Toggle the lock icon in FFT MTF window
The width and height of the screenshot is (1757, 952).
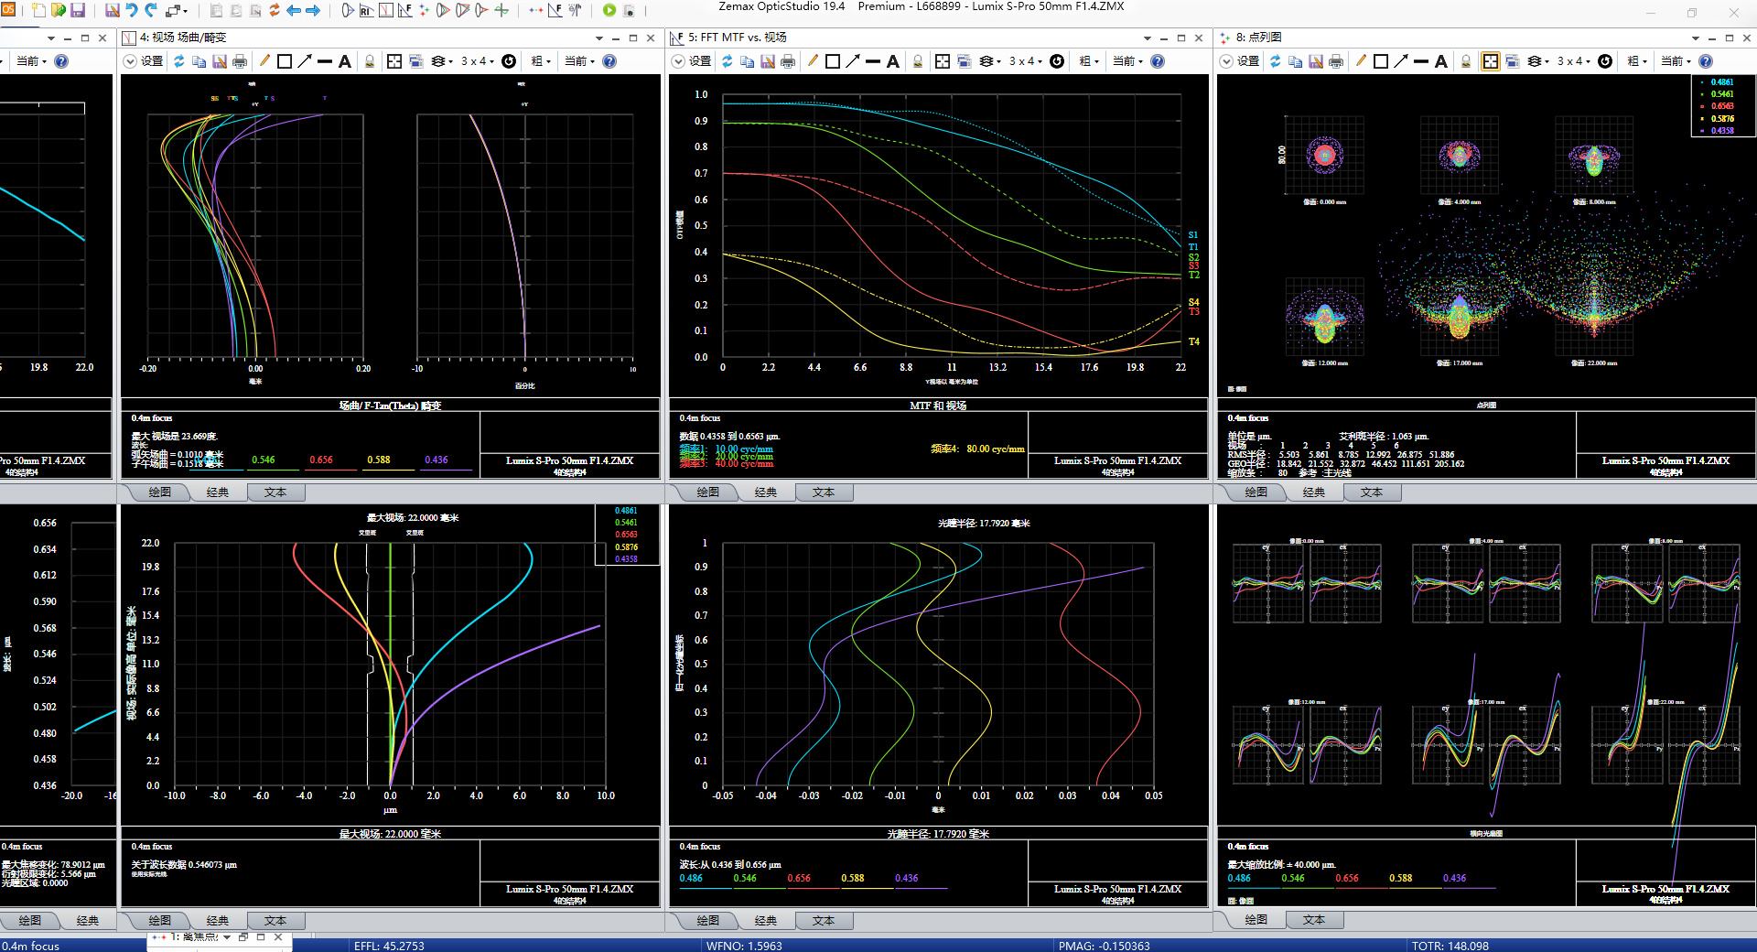pyautogui.click(x=918, y=61)
